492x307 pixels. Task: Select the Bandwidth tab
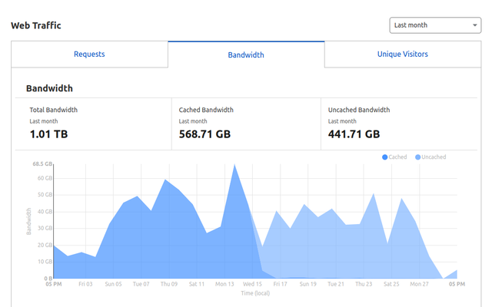point(246,54)
